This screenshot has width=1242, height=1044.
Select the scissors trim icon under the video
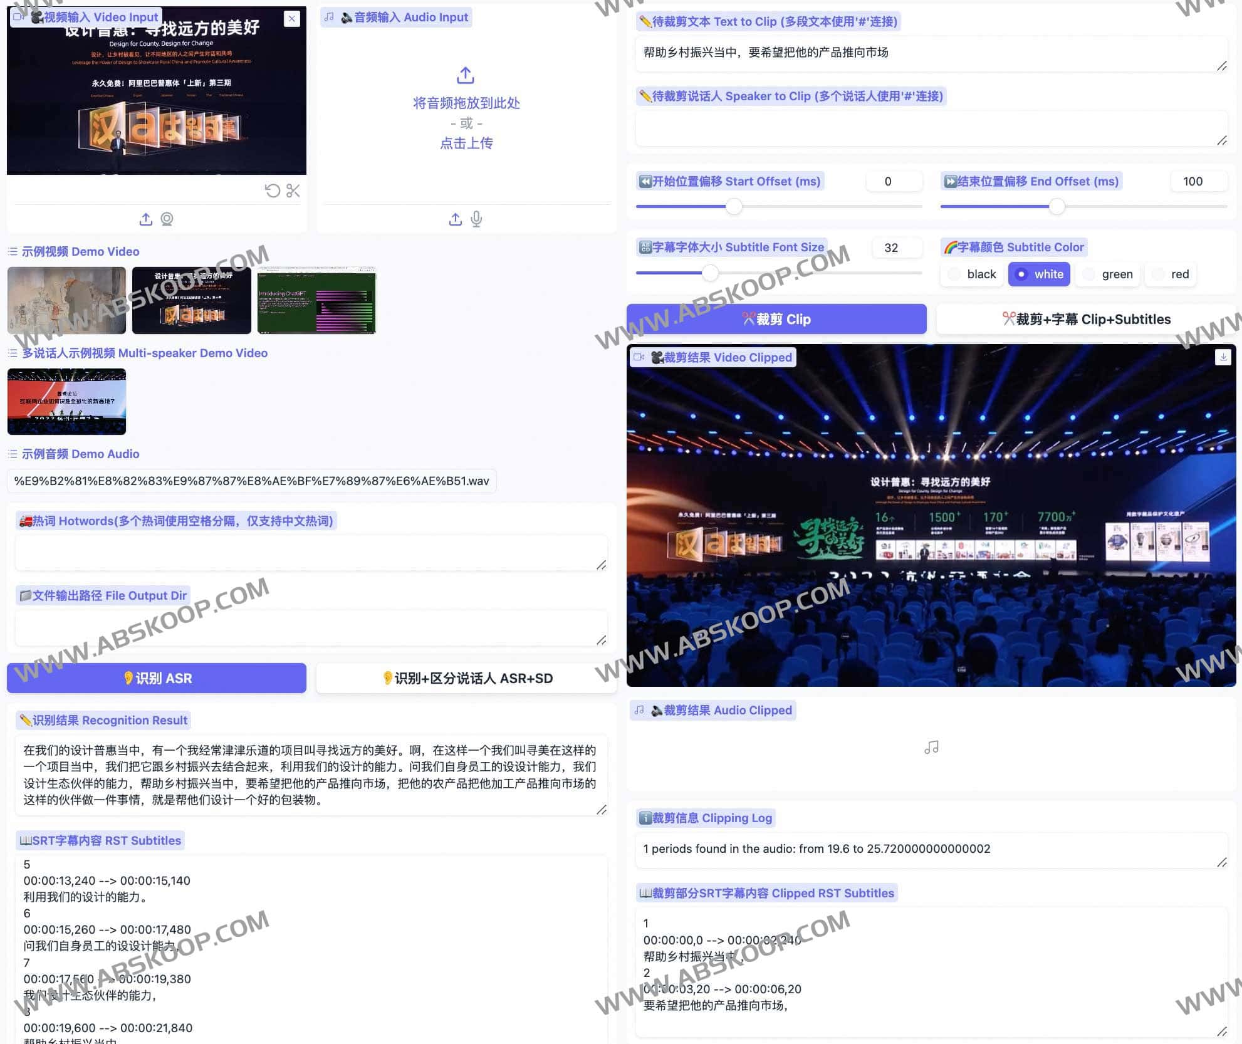pos(293,191)
